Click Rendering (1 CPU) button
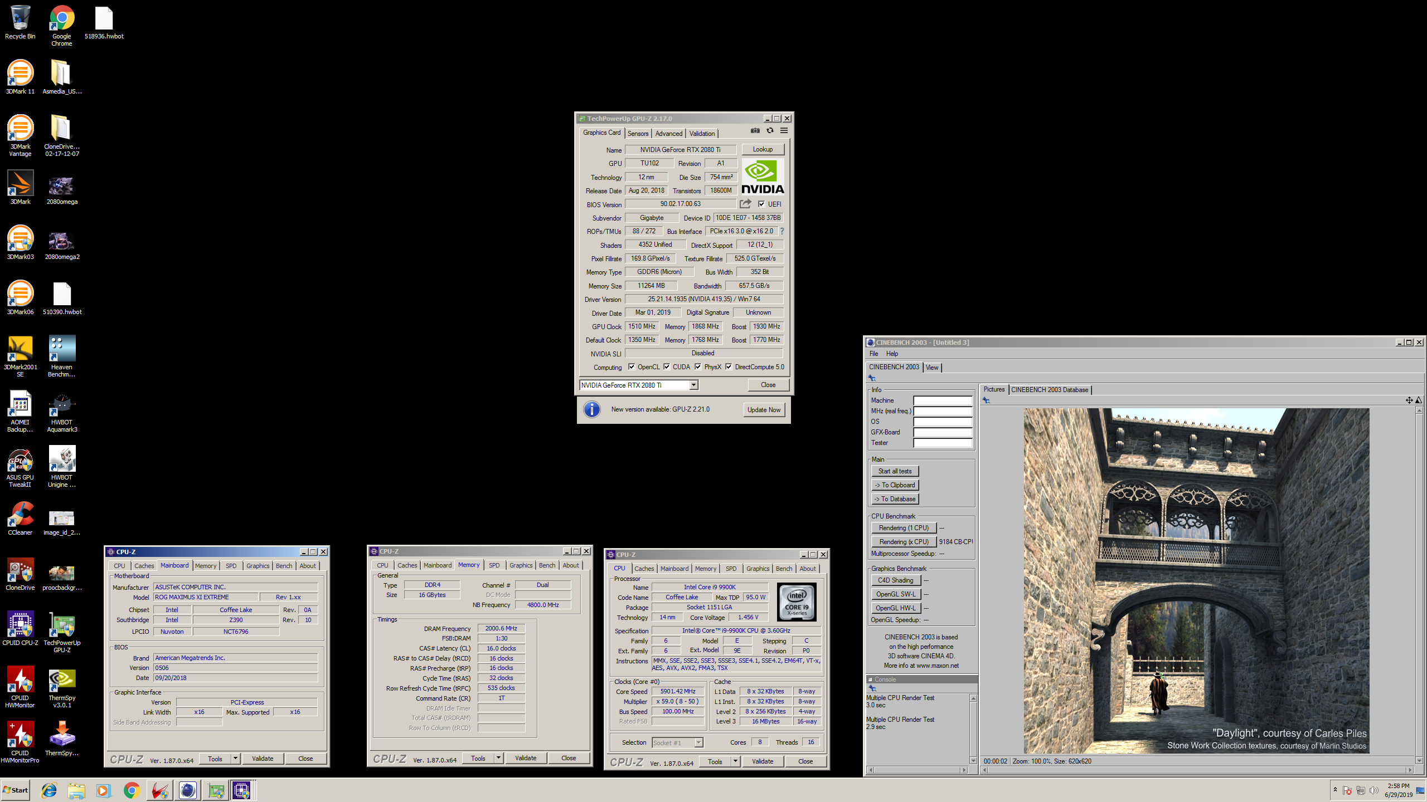1427x802 pixels. point(904,528)
